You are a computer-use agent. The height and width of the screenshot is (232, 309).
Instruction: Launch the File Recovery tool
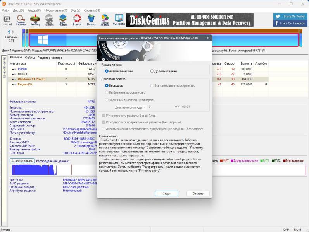tap(35, 20)
